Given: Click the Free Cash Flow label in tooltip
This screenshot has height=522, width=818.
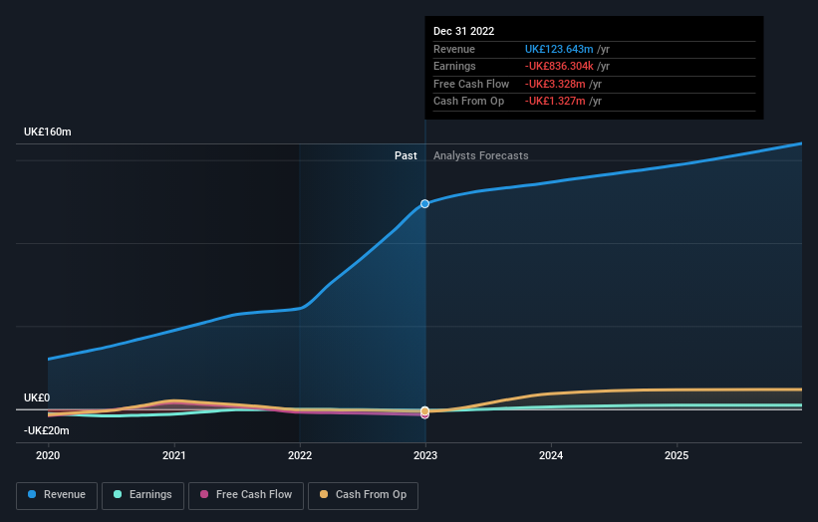Looking at the screenshot, I should [471, 84].
